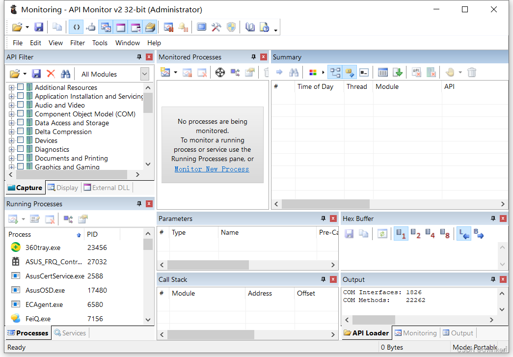
Task: Open the File menu
Action: point(18,43)
